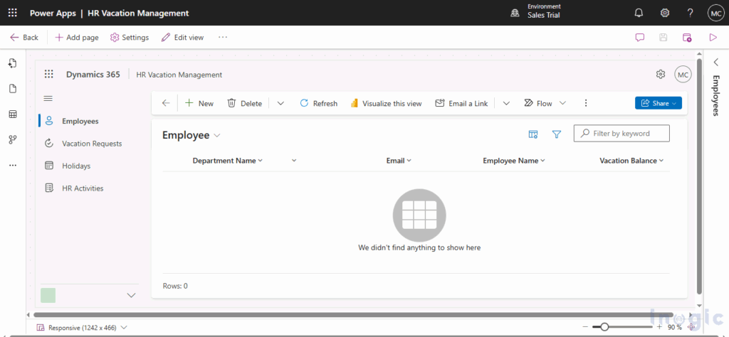Image resolution: width=729 pixels, height=337 pixels.
Task: Open the Dynamics 365 app launcher waffle
Action: coord(49,75)
